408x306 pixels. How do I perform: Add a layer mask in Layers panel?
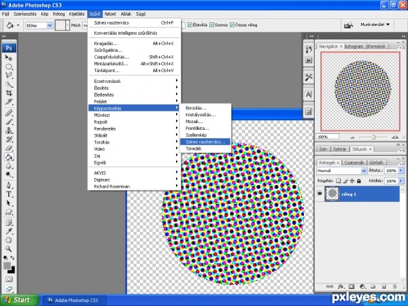[352, 286]
